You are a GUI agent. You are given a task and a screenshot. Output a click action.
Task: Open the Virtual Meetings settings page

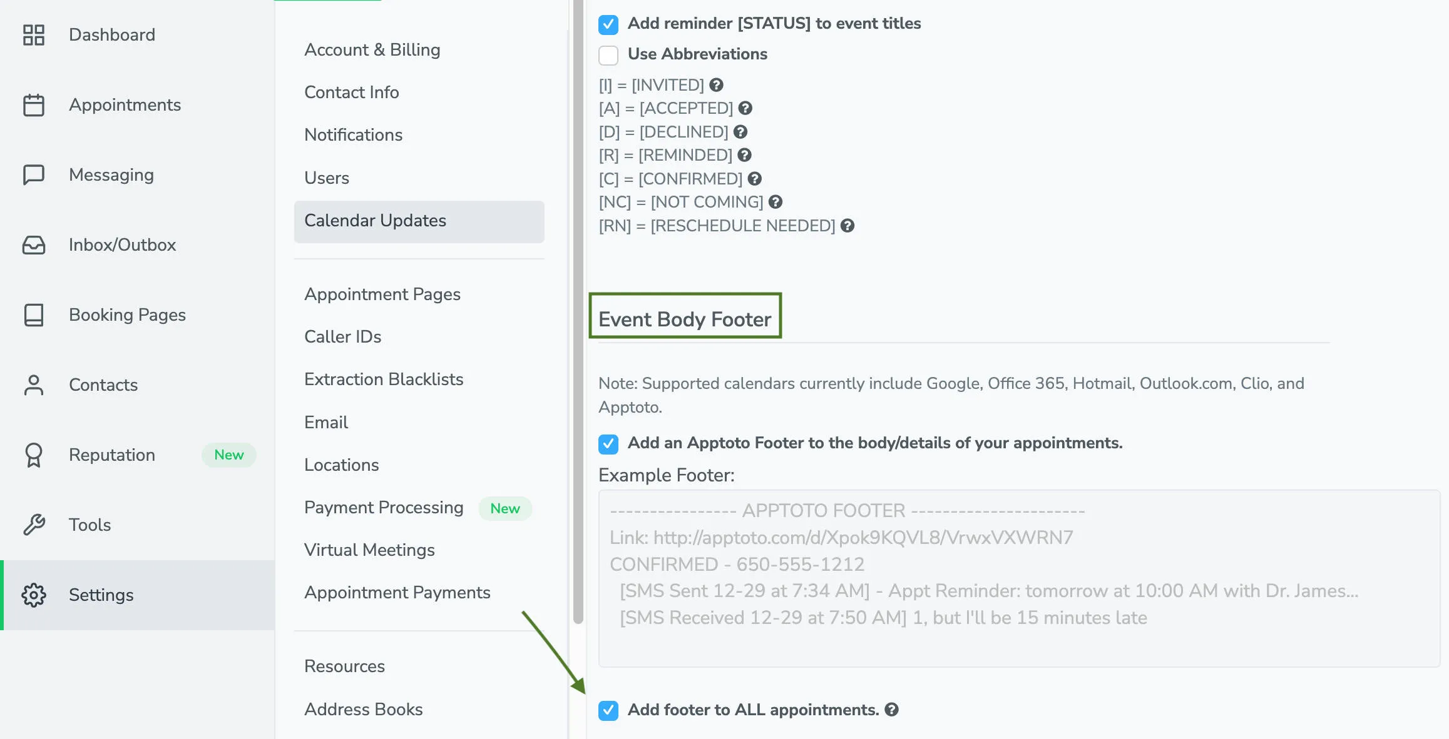coord(369,550)
